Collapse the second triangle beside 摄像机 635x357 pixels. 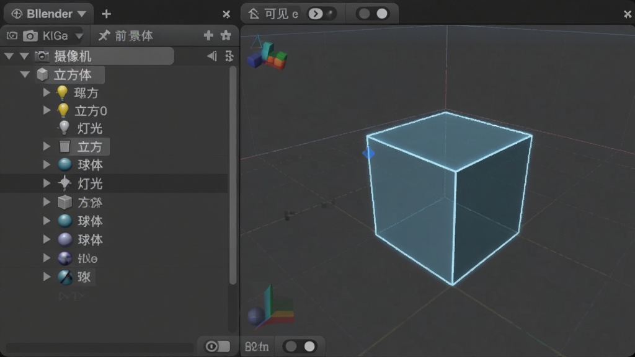(24, 56)
